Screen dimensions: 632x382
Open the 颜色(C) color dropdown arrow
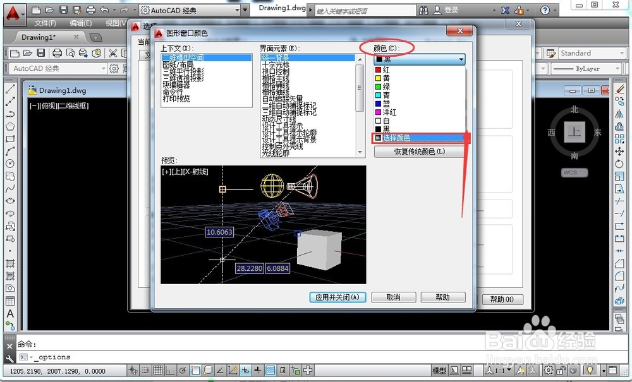[461, 59]
